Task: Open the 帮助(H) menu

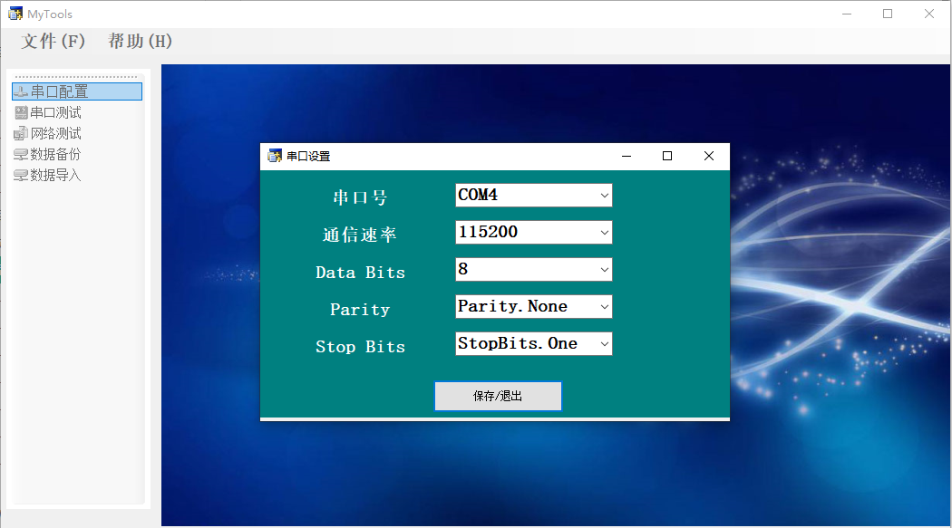Action: point(139,42)
